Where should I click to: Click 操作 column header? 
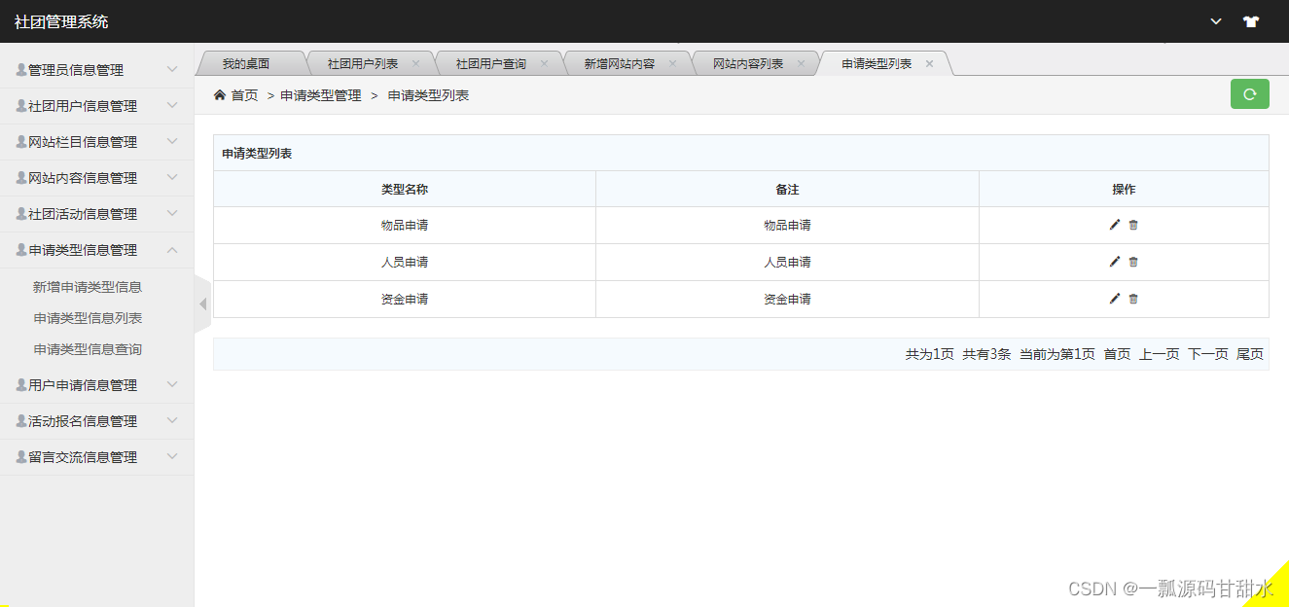[x=1124, y=189]
